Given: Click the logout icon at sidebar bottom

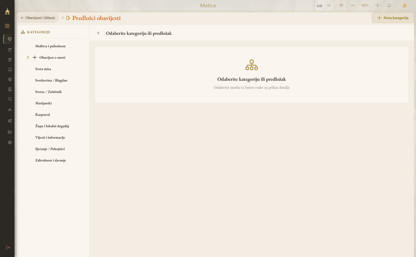Looking at the screenshot, I should [x=8, y=248].
